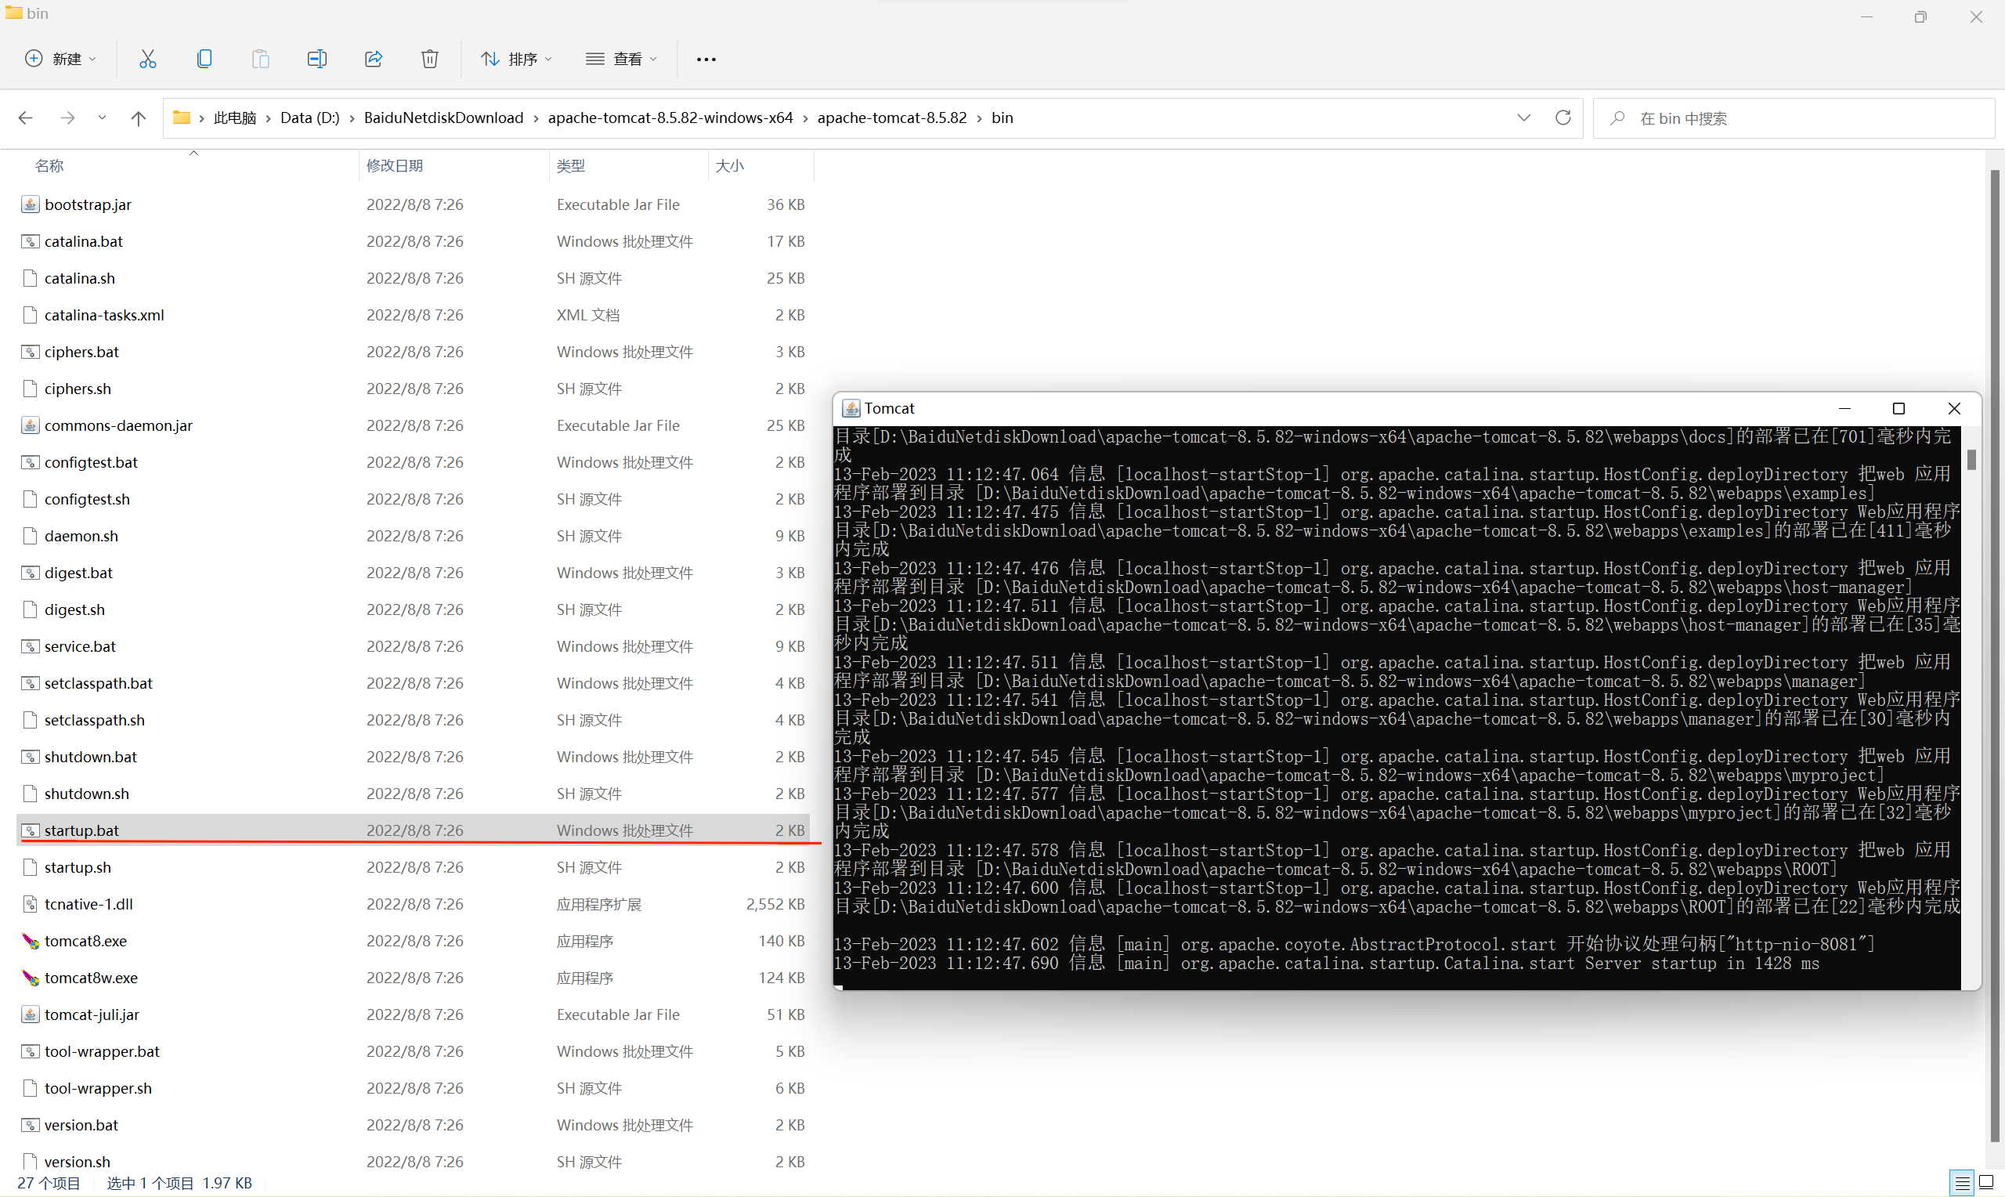
Task: Sort by the 修改日期 column header
Action: (x=394, y=165)
